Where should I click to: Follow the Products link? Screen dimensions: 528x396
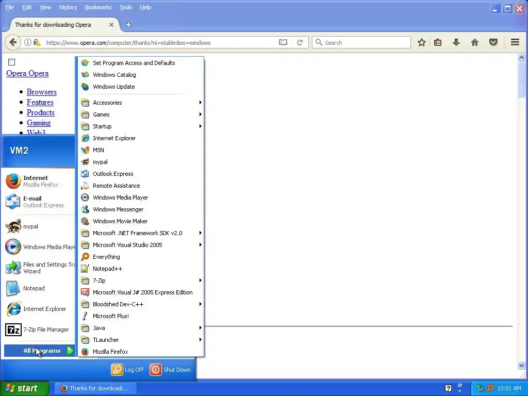[x=40, y=112]
